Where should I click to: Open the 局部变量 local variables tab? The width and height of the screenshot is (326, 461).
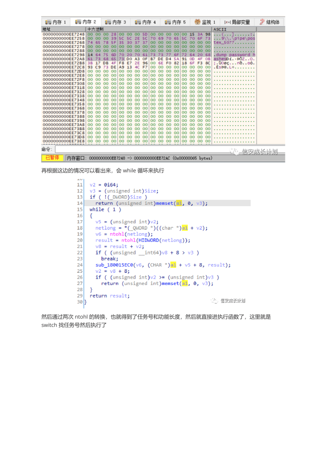[x=237, y=22]
